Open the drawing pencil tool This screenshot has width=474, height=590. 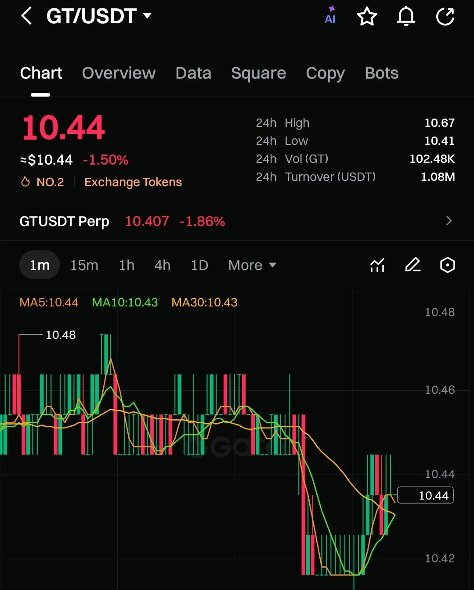coord(412,265)
